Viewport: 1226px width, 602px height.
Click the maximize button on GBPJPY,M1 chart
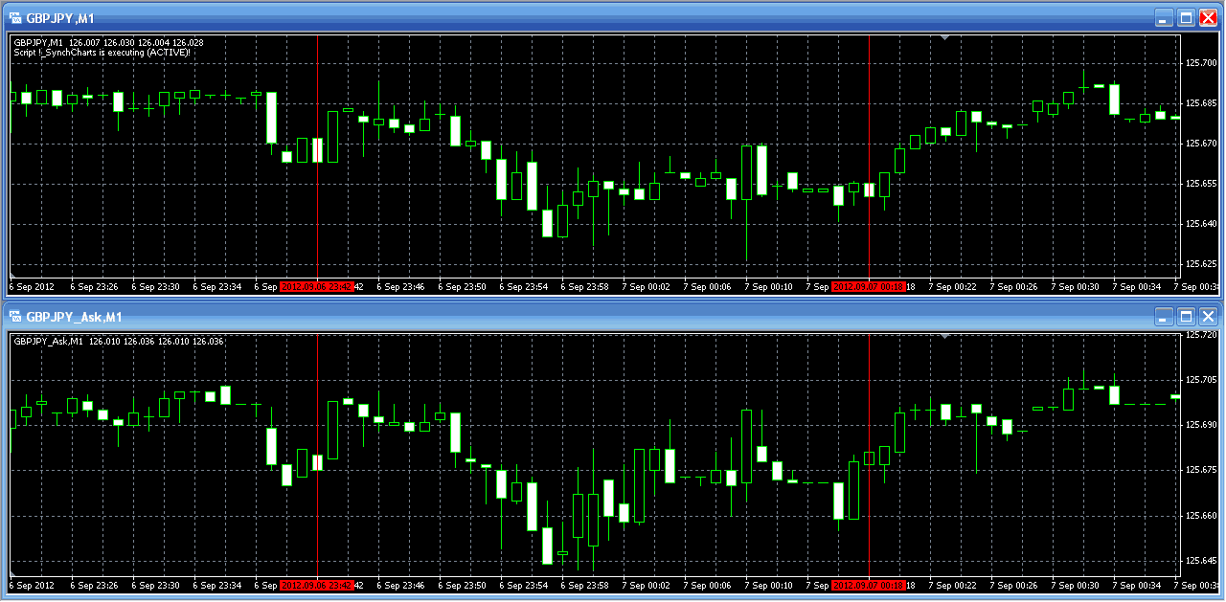tap(1184, 16)
